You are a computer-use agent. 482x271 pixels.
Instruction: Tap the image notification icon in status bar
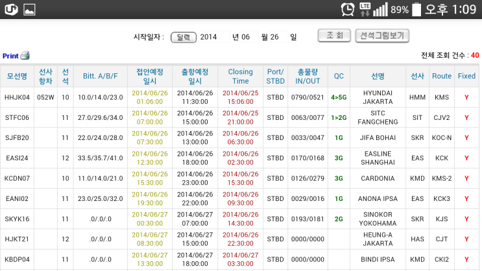coord(29,10)
